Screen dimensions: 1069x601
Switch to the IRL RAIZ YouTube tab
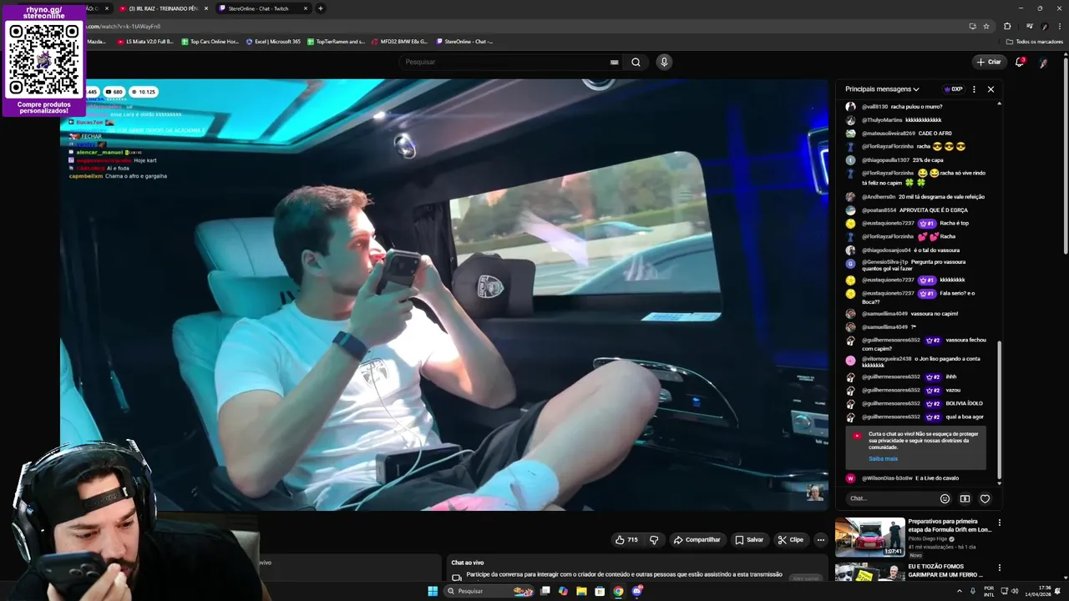[162, 8]
